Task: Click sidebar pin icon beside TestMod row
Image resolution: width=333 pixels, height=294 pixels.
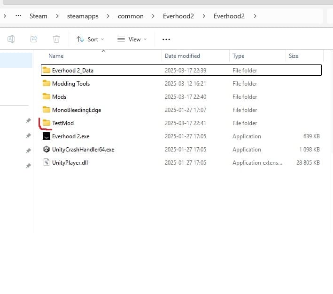Action: tap(29, 120)
